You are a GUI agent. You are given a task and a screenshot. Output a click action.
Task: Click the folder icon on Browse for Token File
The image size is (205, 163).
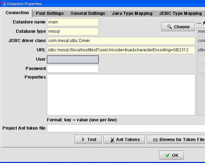155,140
